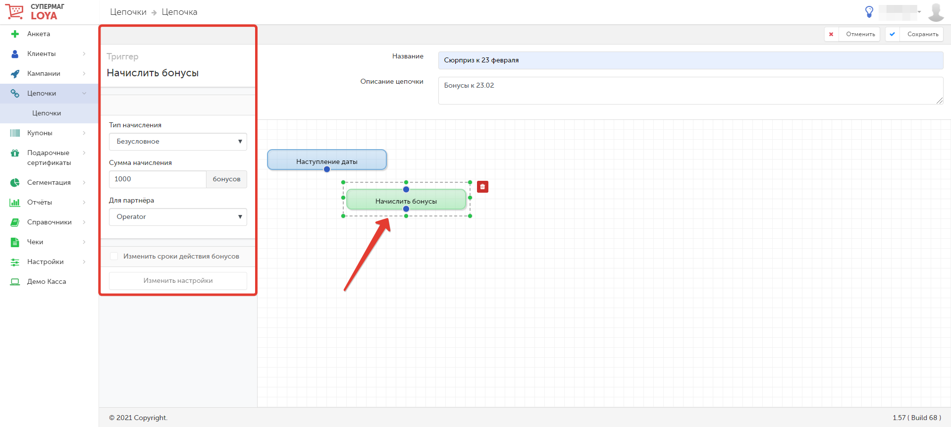Click the Изменить настройки button
Image resolution: width=951 pixels, height=427 pixels.
(x=178, y=281)
